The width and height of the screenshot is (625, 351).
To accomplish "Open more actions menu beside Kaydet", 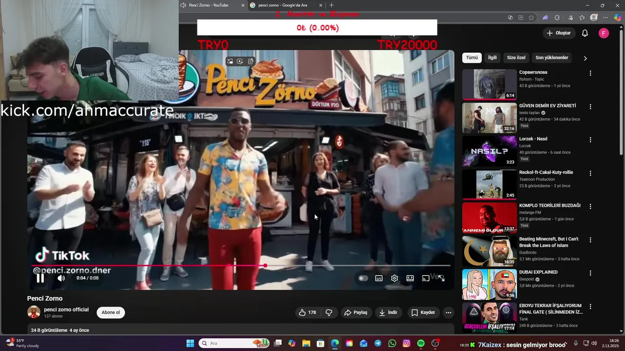I will pos(448,312).
